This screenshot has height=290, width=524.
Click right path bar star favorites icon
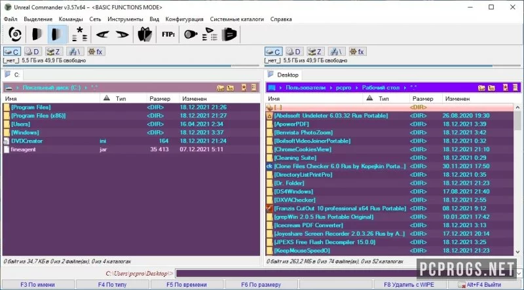(505, 88)
